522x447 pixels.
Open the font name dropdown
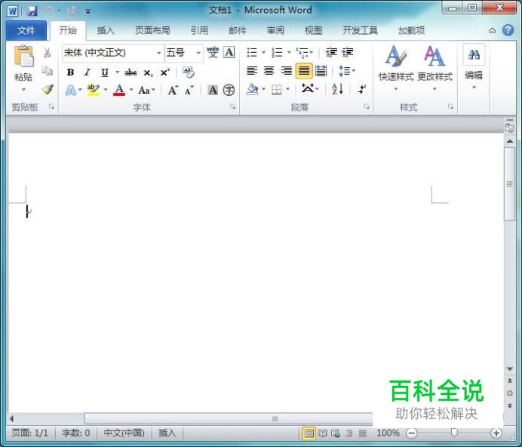pyautogui.click(x=159, y=53)
